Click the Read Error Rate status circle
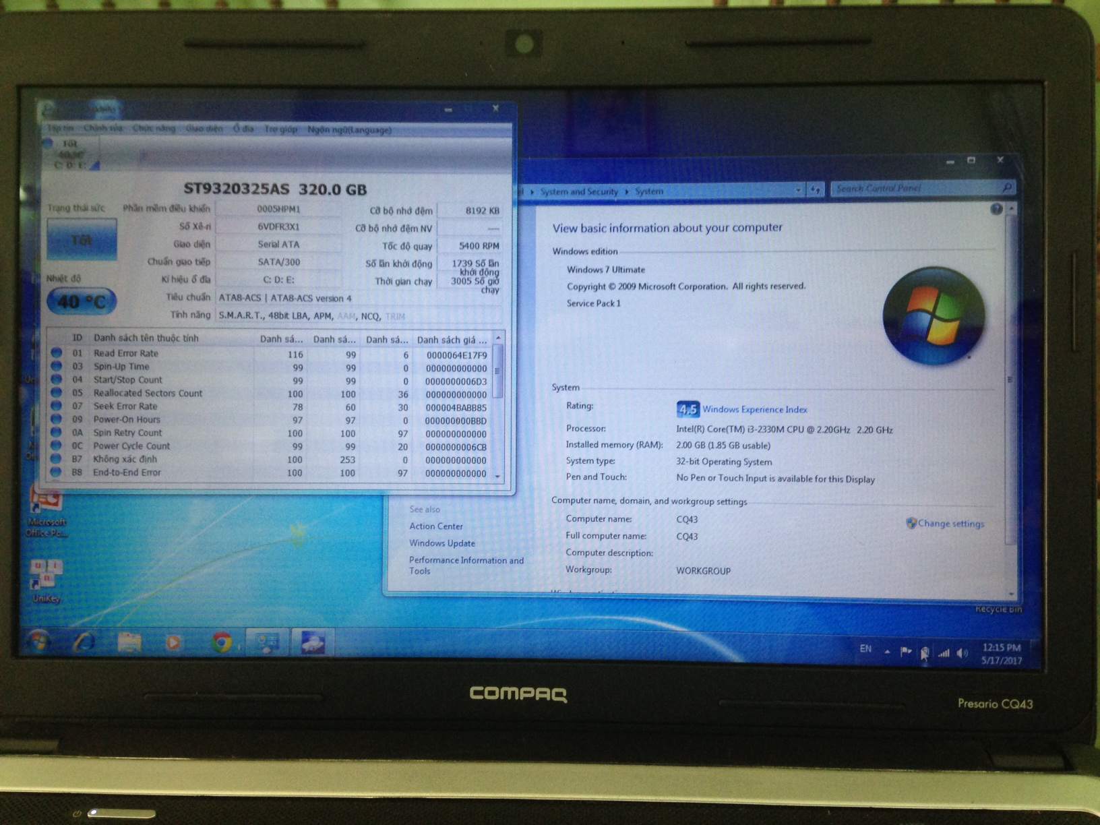The height and width of the screenshot is (825, 1100). 57,353
